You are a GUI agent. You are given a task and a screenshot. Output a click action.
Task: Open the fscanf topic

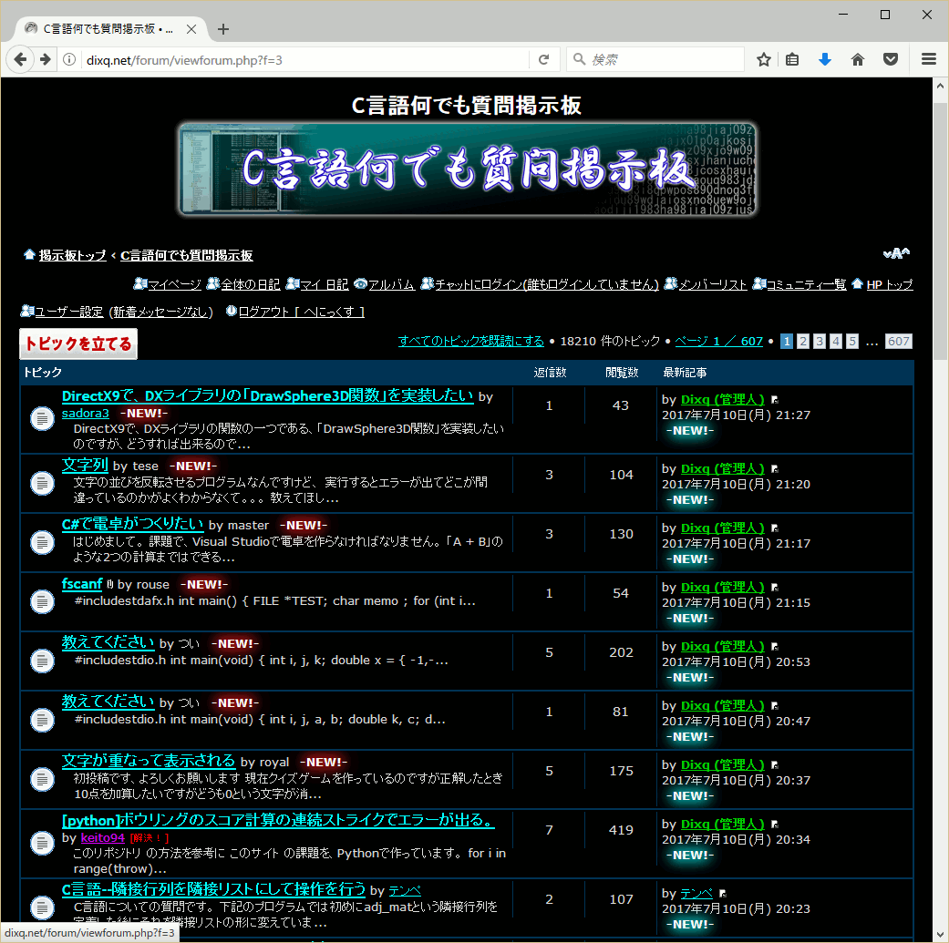(81, 584)
